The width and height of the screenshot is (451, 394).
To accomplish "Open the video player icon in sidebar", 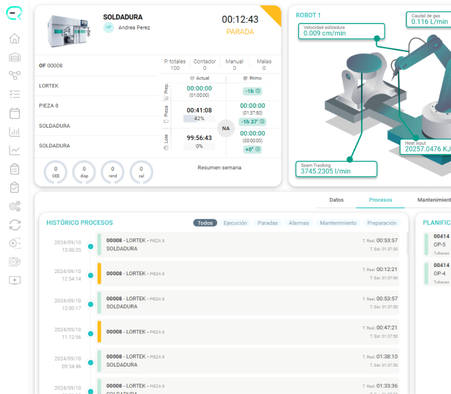I will (14, 281).
